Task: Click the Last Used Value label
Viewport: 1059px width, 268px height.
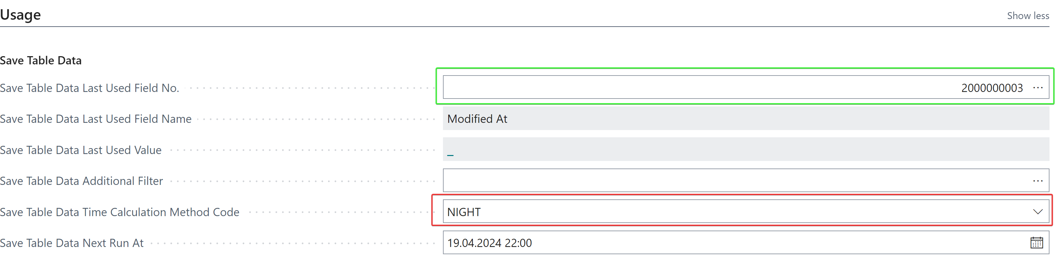Action: click(80, 150)
